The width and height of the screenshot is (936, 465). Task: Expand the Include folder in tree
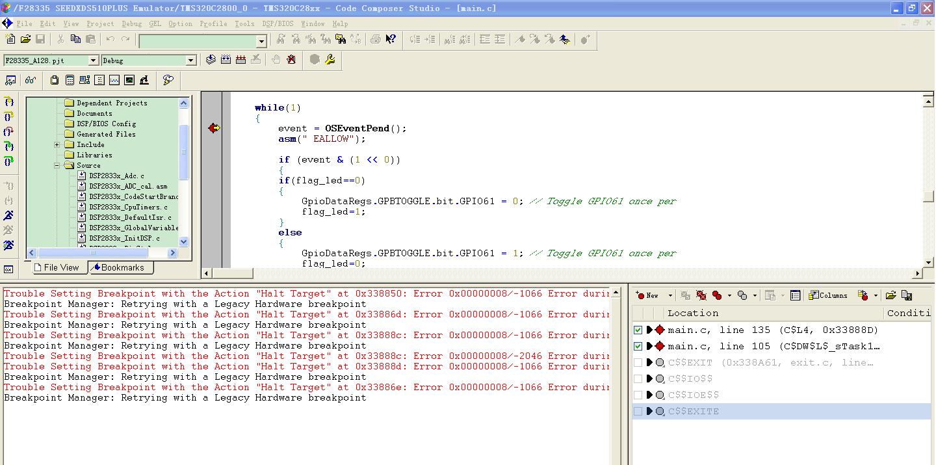[x=57, y=144]
